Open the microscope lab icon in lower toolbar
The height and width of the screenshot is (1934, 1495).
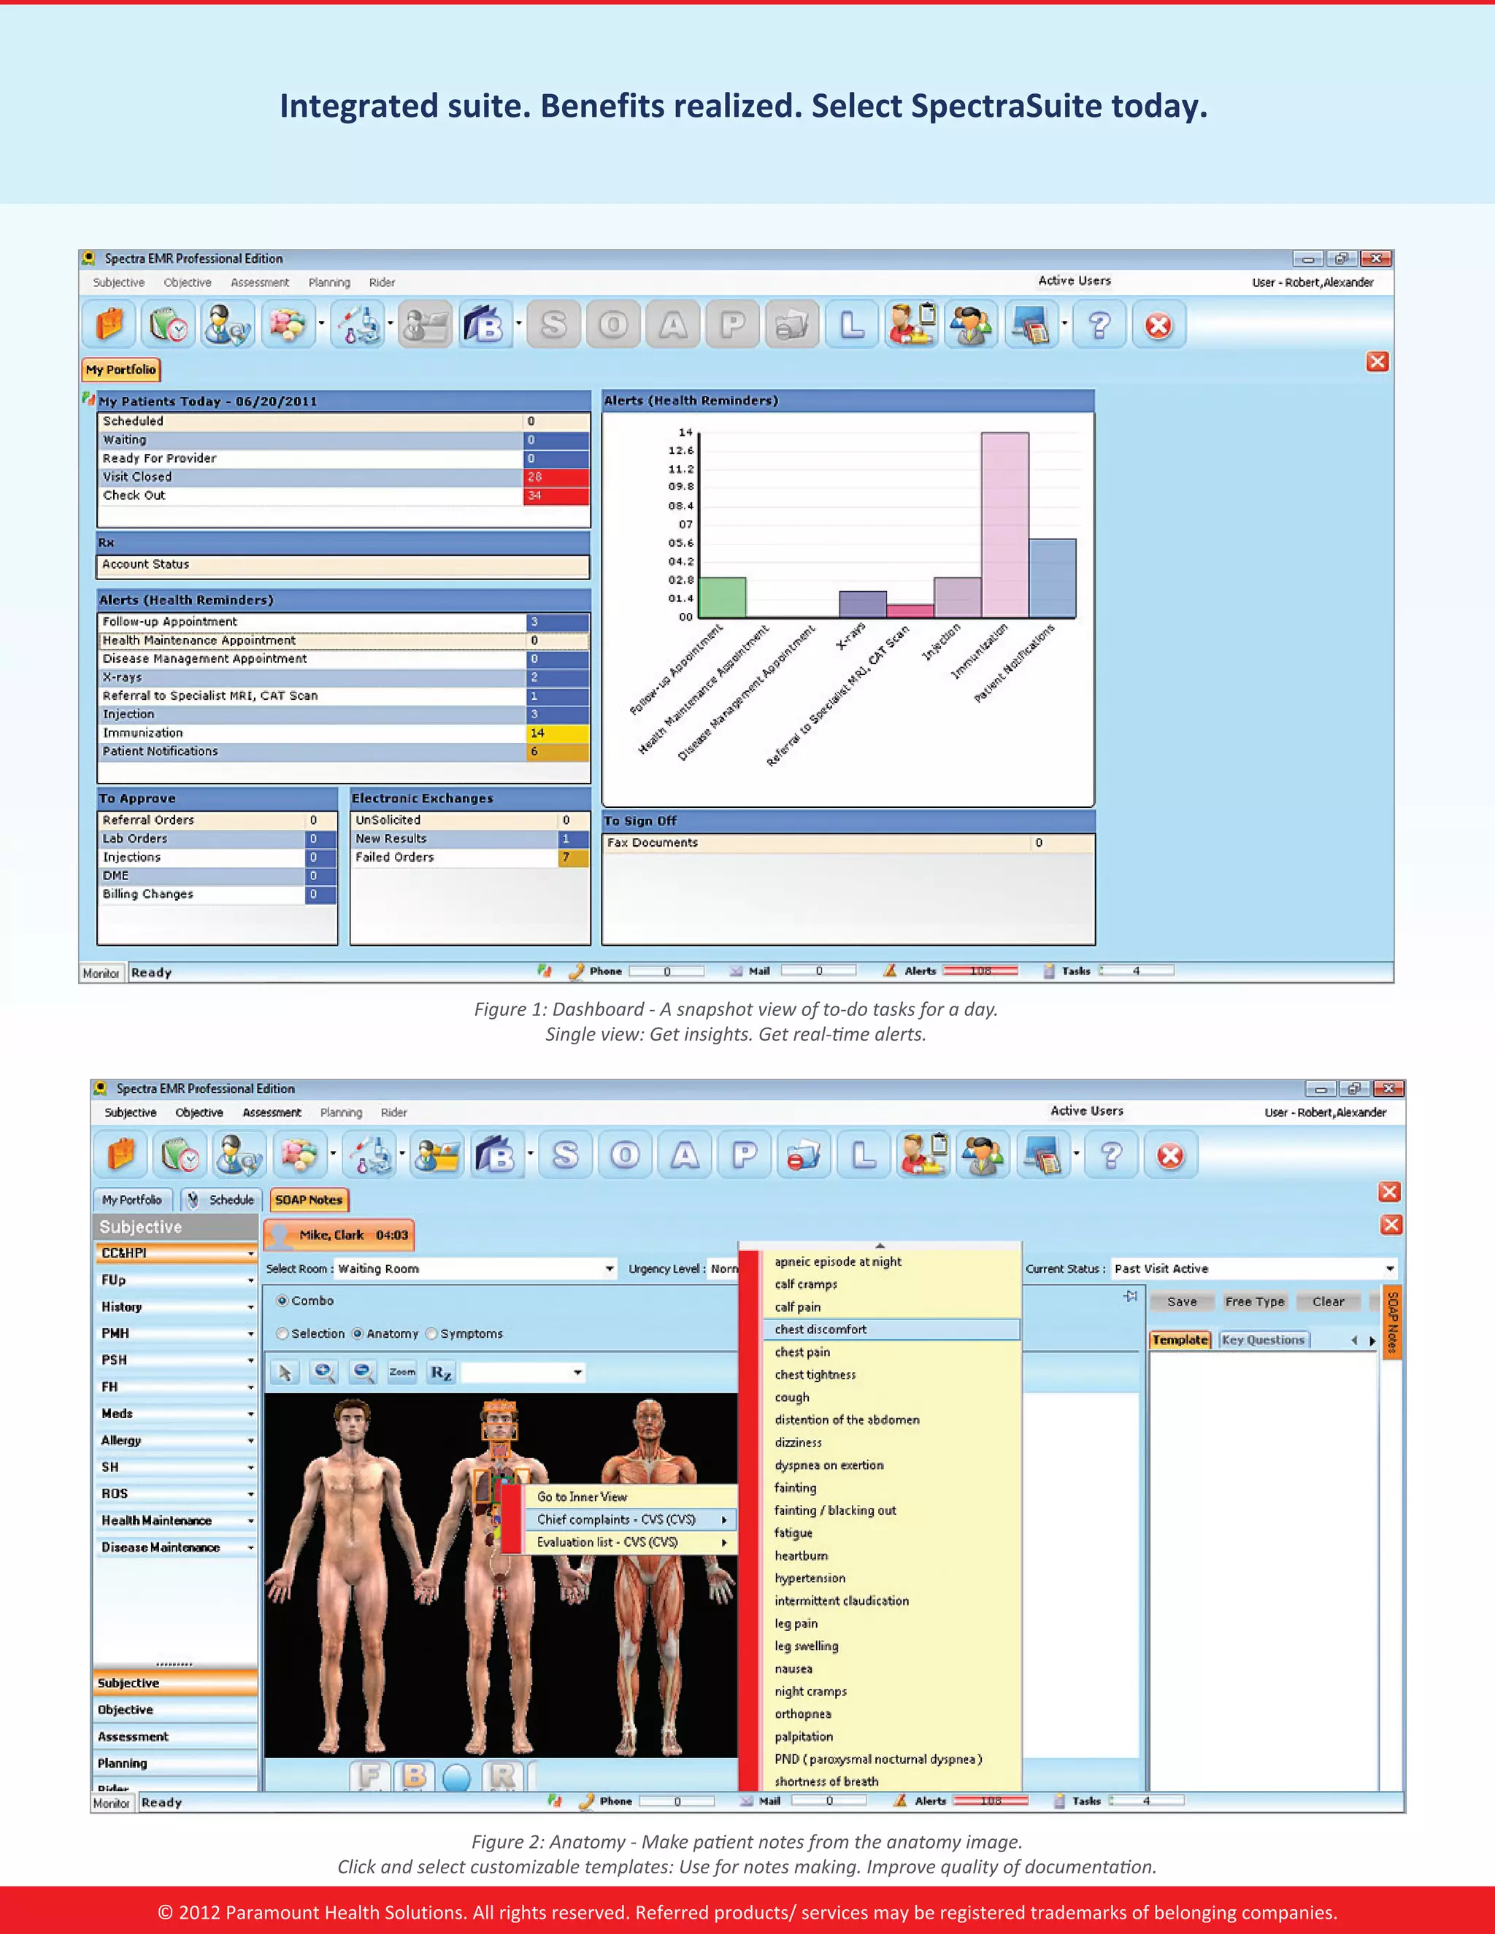coord(370,1155)
